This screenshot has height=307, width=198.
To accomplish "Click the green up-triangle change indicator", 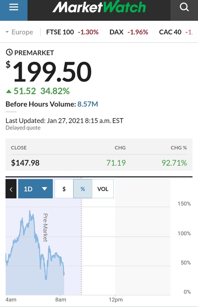I will pos(9,91).
